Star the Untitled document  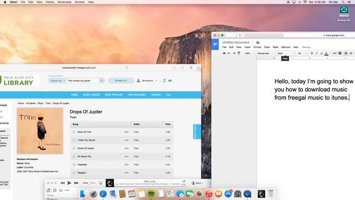253,42
